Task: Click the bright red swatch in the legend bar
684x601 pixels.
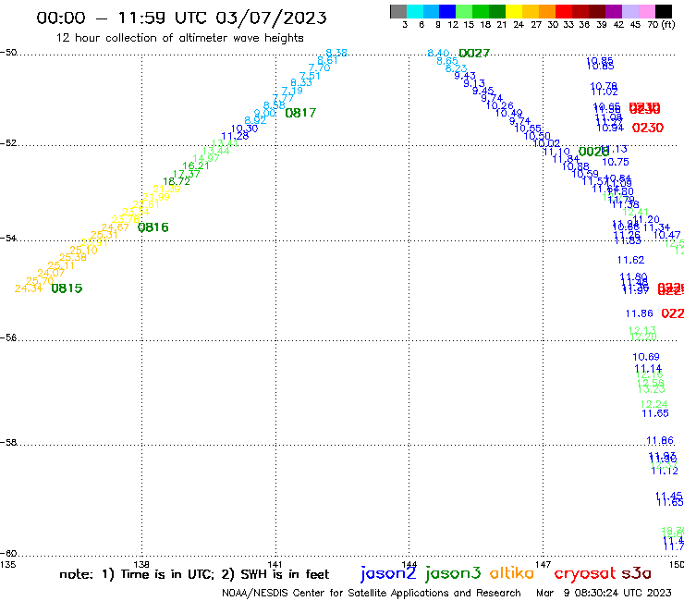Action: [x=564, y=11]
